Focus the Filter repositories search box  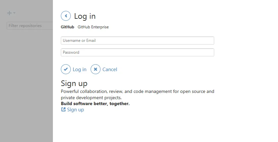(x=30, y=26)
